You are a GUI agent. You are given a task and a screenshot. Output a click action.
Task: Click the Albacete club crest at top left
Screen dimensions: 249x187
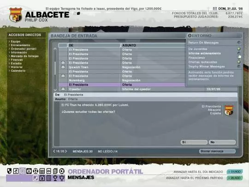(x=16, y=15)
